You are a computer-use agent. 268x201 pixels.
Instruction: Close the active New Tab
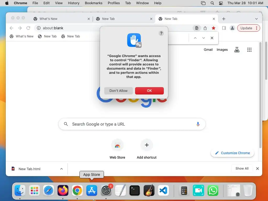pos(214,19)
